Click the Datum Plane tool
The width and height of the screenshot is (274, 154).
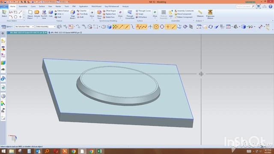click(30, 15)
